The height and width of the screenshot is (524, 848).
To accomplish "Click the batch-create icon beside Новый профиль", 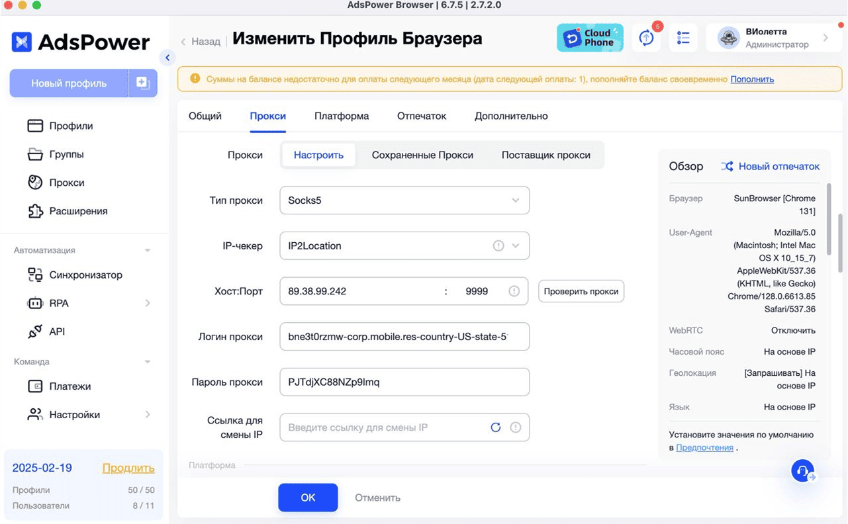I will point(143,83).
